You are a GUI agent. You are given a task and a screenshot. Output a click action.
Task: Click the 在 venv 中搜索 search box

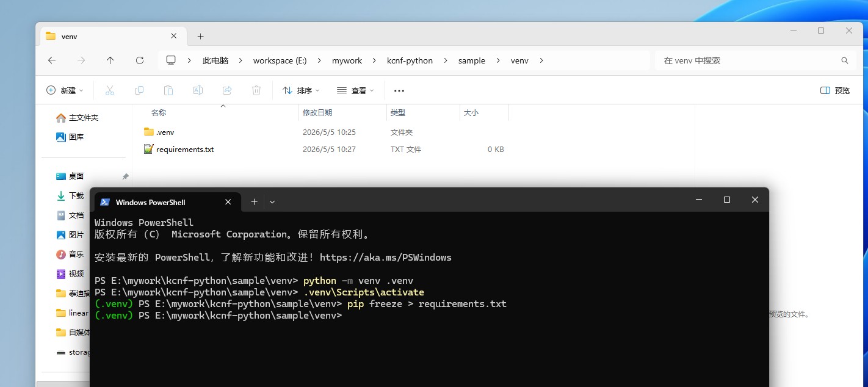tap(756, 60)
